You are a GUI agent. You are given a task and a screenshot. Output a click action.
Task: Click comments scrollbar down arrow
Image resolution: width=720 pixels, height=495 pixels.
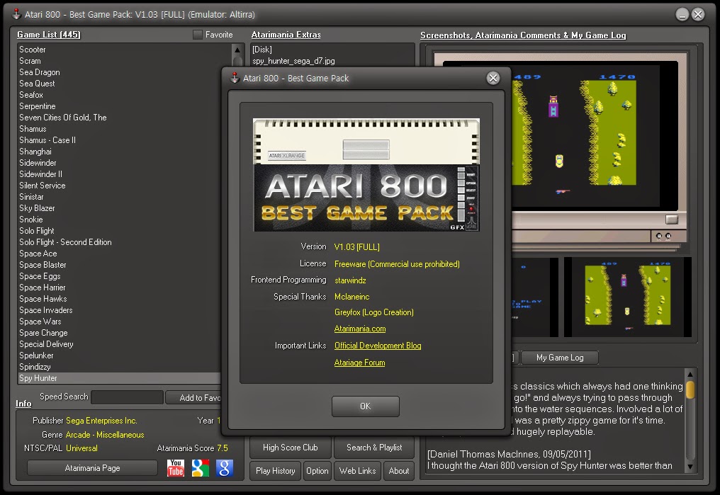pyautogui.click(x=690, y=467)
